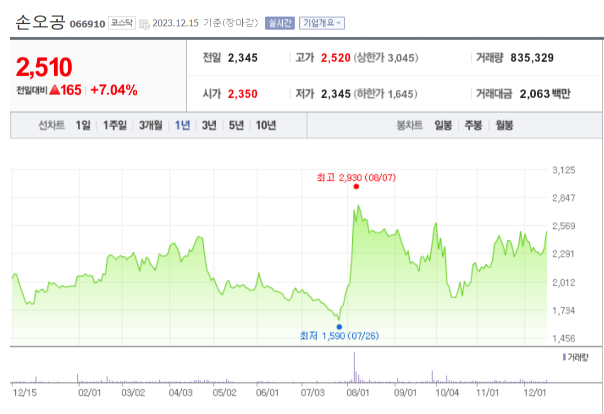This screenshot has width=604, height=414.
Task: Show the 5년 chart period
Action: point(236,125)
